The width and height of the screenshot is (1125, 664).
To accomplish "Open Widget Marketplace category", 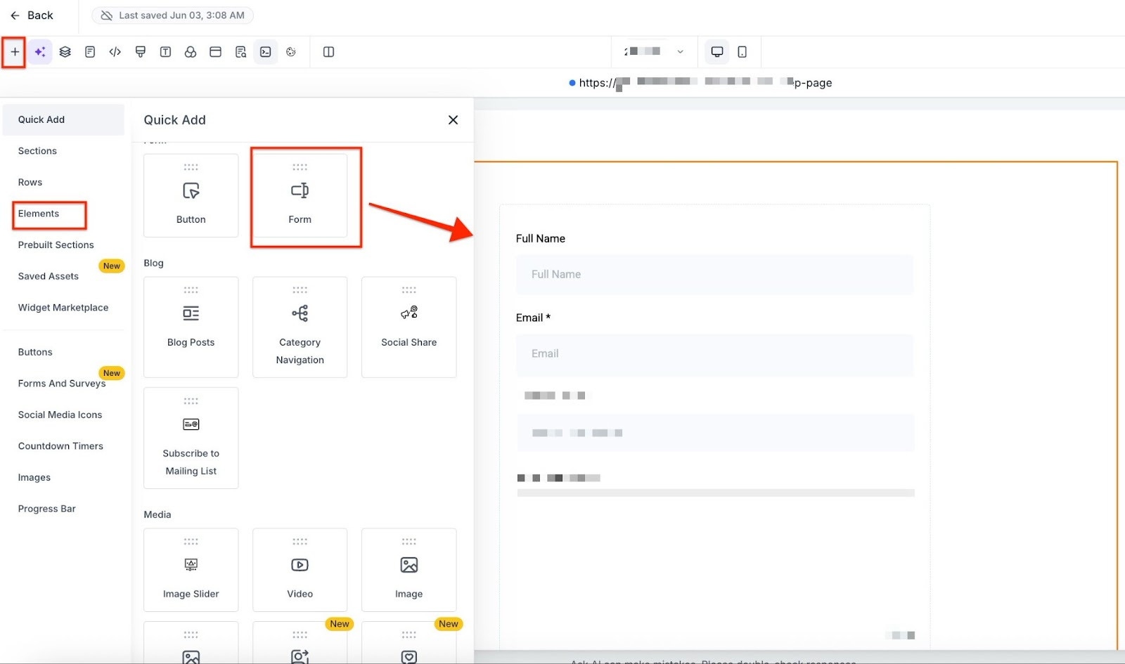I will coord(63,308).
